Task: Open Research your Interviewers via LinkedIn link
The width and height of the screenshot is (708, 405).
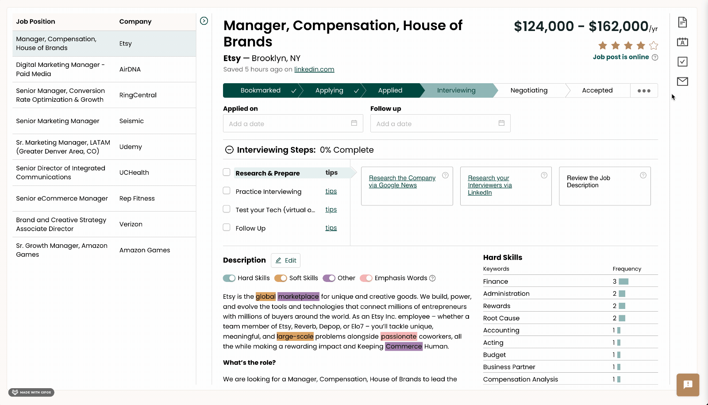Action: pos(490,185)
